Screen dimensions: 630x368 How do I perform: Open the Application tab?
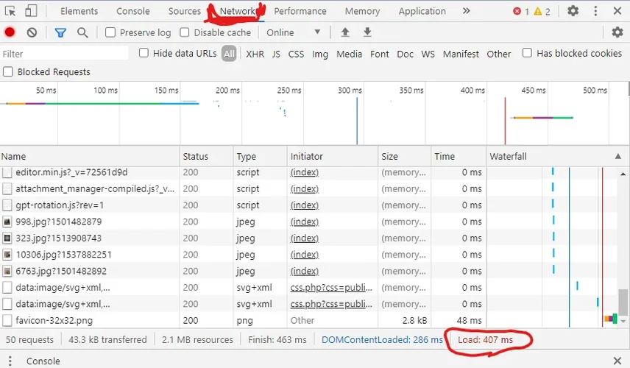click(422, 11)
